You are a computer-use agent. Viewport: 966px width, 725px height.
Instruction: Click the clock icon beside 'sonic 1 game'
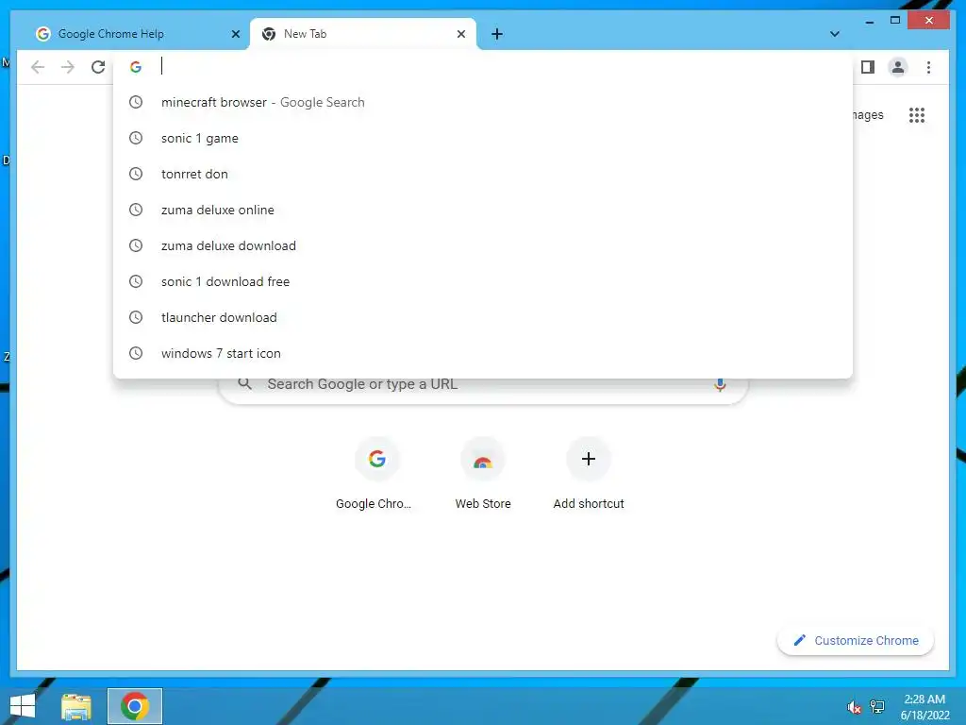tap(136, 138)
